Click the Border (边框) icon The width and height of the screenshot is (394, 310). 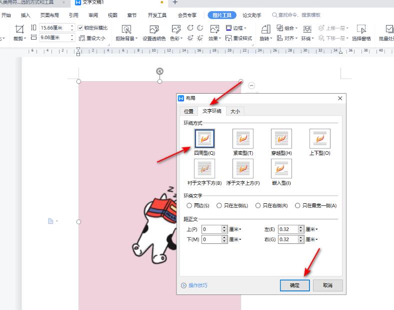(x=228, y=28)
